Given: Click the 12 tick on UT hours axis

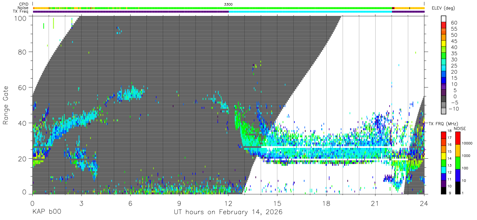Looking at the screenshot, I should click(228, 203).
